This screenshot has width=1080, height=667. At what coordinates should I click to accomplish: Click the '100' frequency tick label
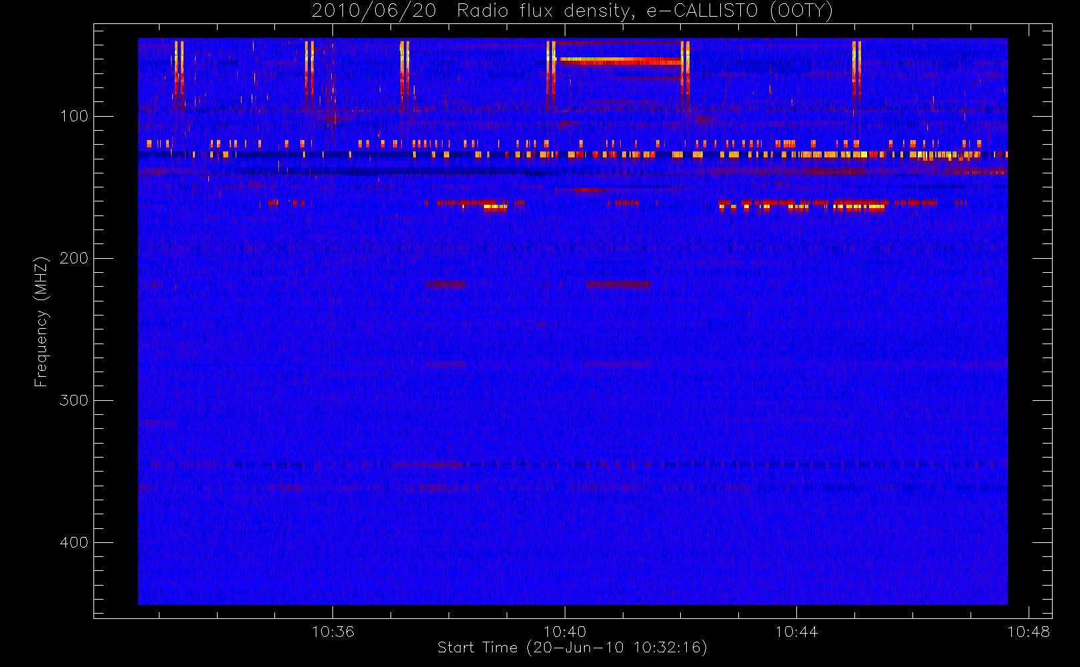click(74, 116)
